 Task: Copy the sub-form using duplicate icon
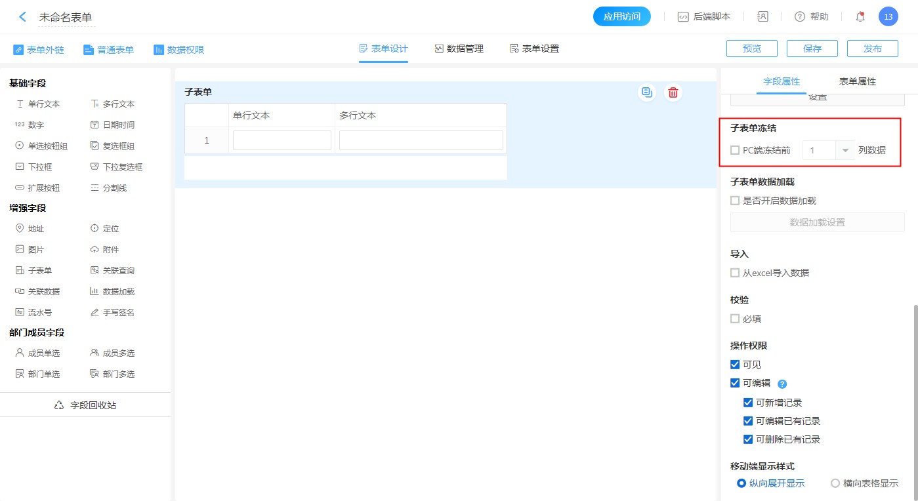pyautogui.click(x=647, y=92)
